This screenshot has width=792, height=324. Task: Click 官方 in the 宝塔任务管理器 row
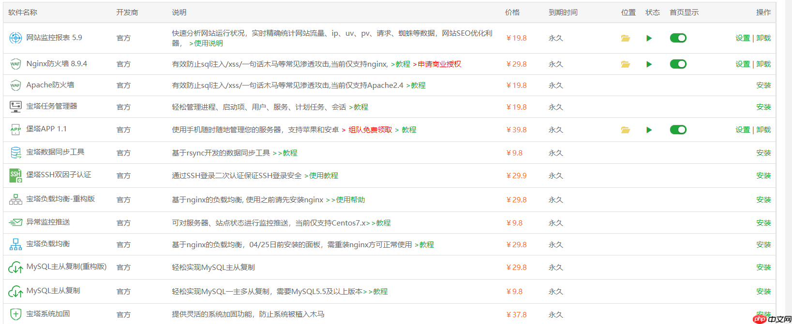point(123,107)
